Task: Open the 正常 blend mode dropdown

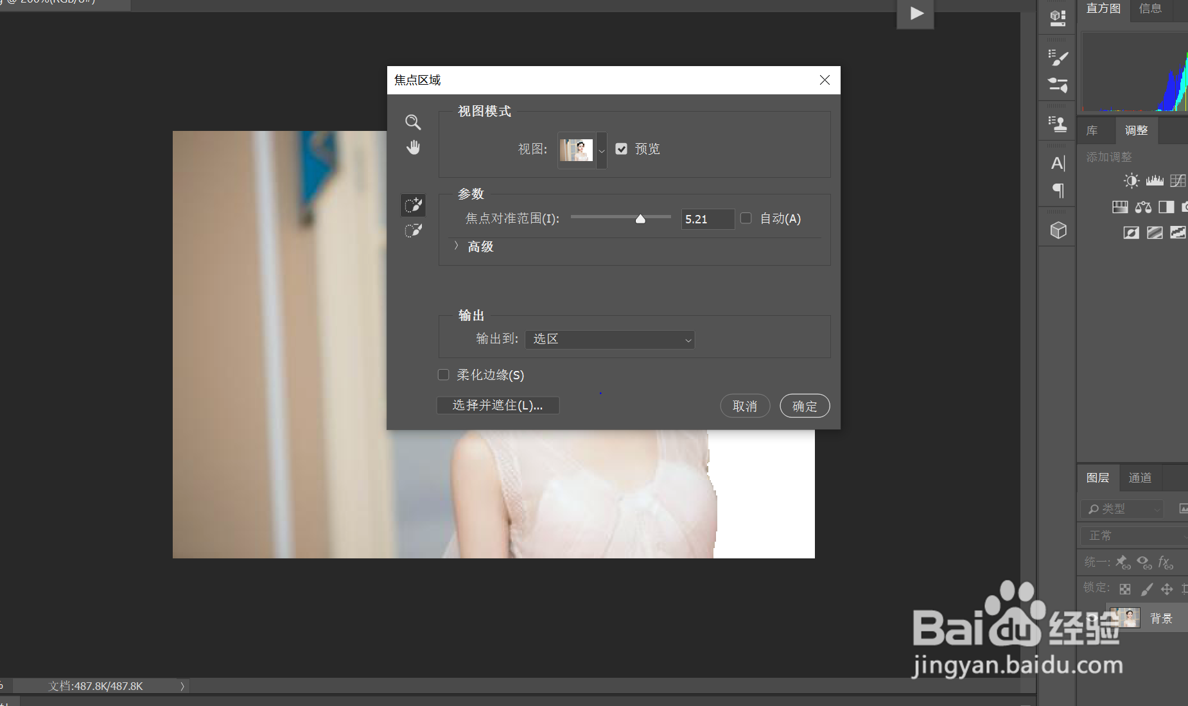Action: click(x=1130, y=535)
